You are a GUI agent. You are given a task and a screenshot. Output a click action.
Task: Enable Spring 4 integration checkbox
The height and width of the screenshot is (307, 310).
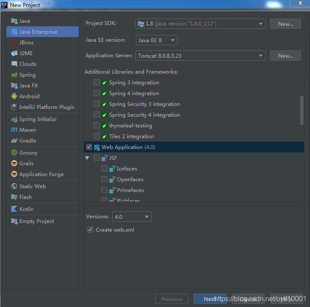coord(97,93)
